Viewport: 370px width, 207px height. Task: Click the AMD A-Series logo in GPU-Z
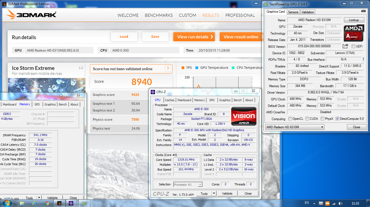(354, 33)
